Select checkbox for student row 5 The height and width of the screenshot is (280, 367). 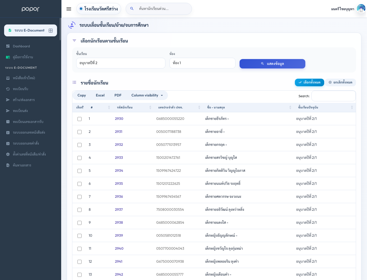80,171
